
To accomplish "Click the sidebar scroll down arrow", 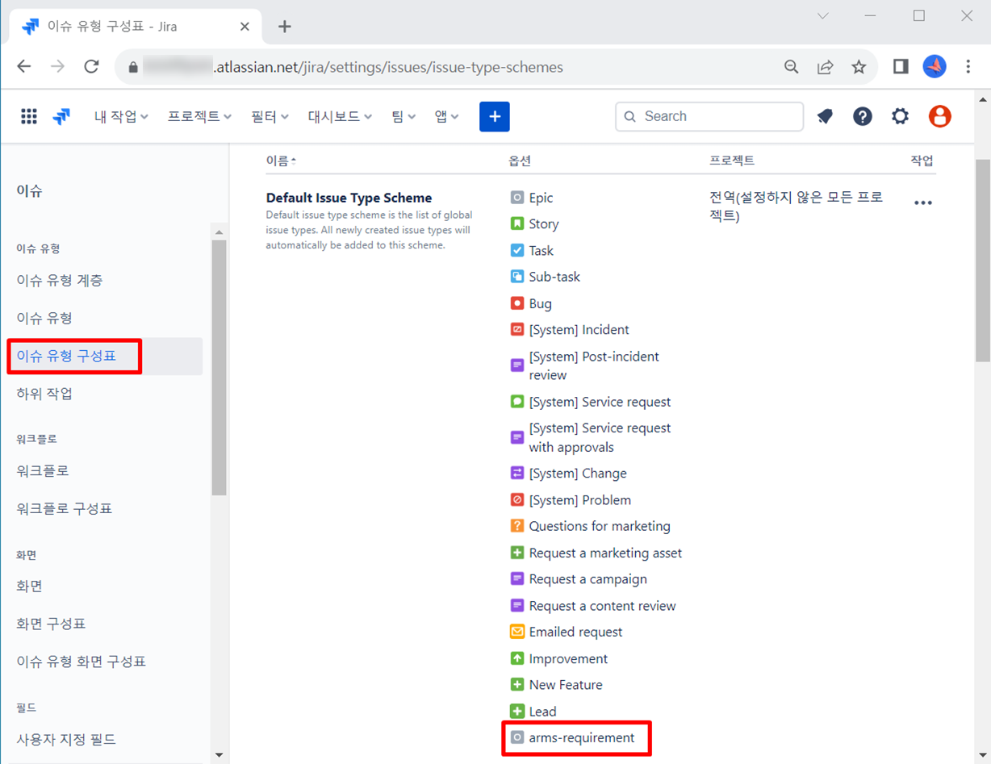I will pos(219,755).
